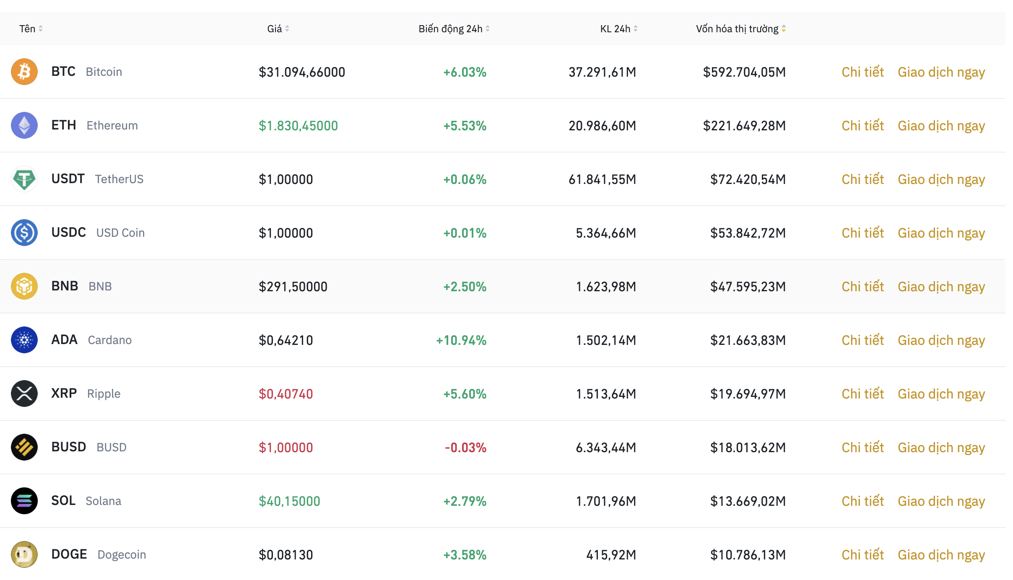Click Ethereum price $1.830,45000
The width and height of the screenshot is (1013, 580).
pyautogui.click(x=298, y=126)
